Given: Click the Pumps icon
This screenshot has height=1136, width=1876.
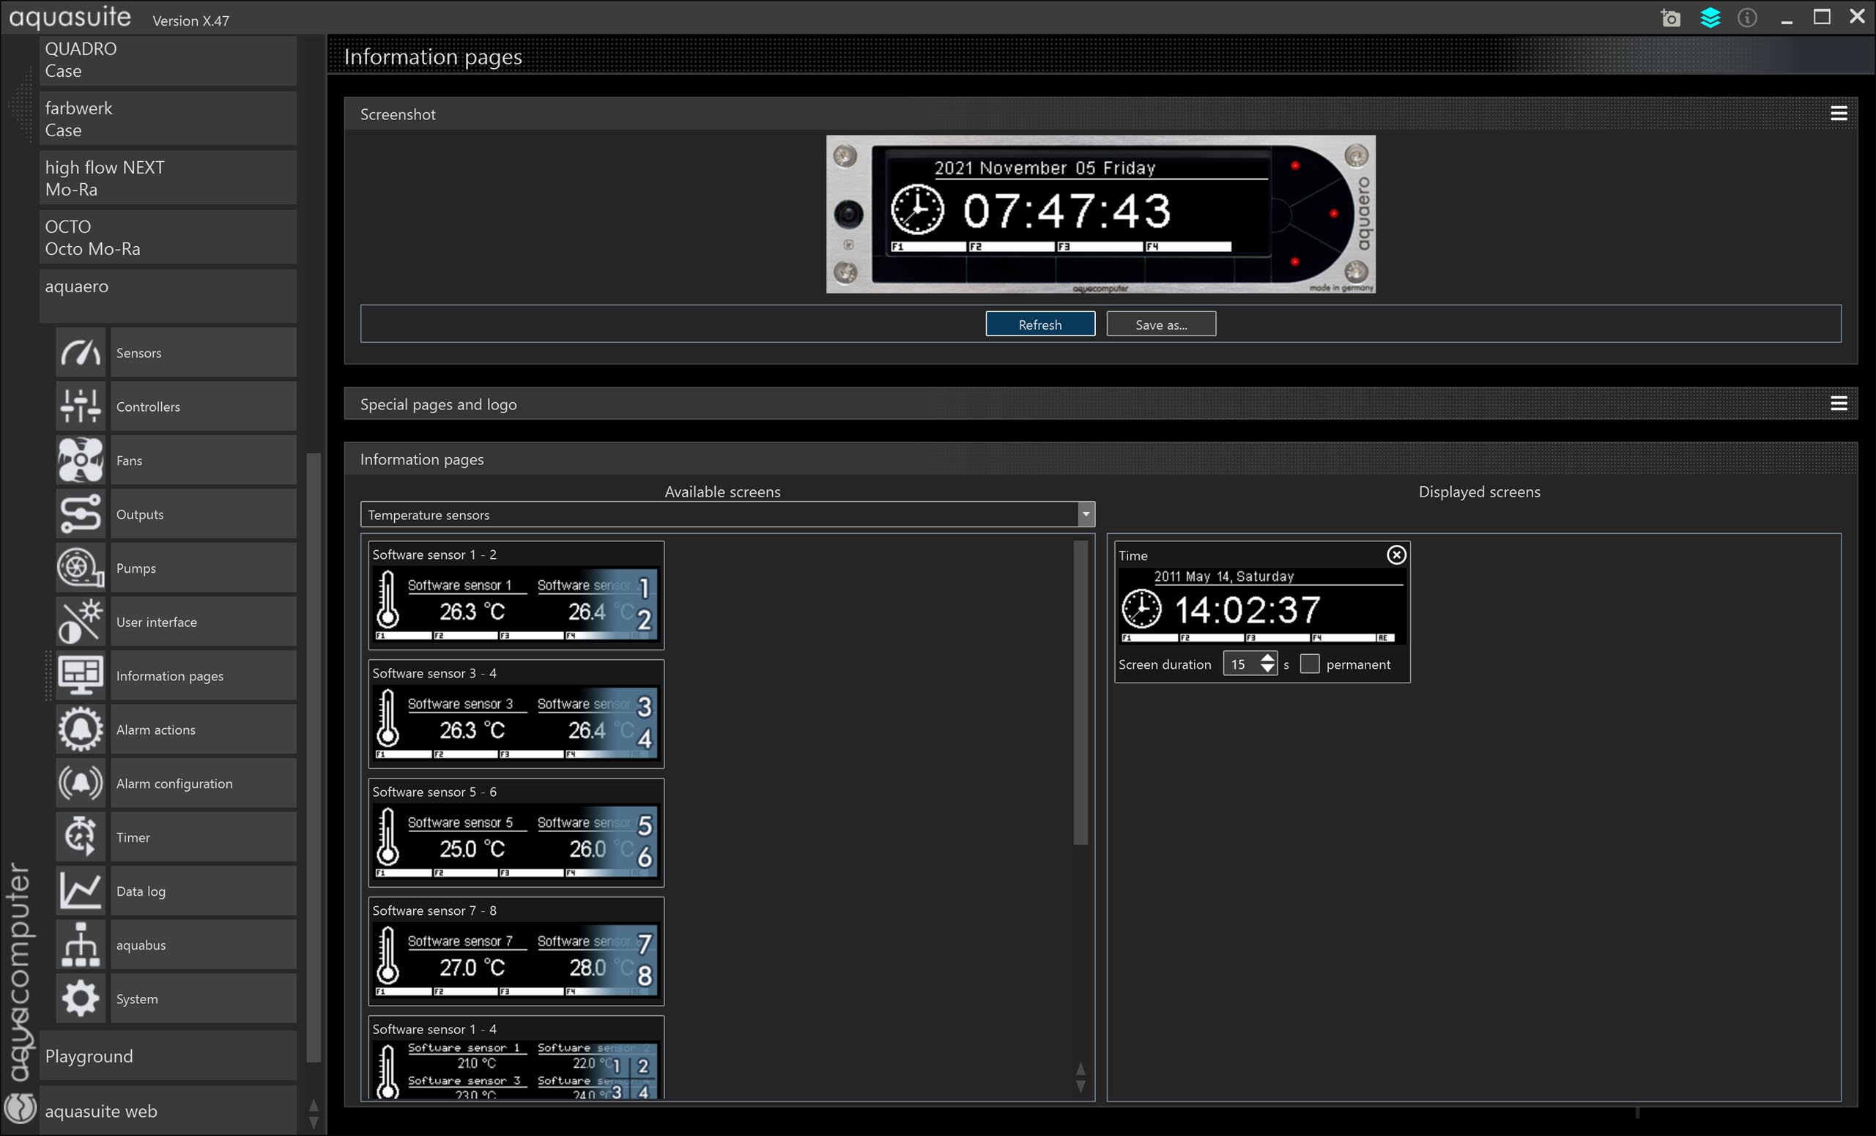Looking at the screenshot, I should (80, 568).
